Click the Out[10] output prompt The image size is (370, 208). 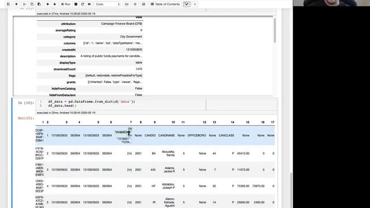pyautogui.click(x=26, y=118)
